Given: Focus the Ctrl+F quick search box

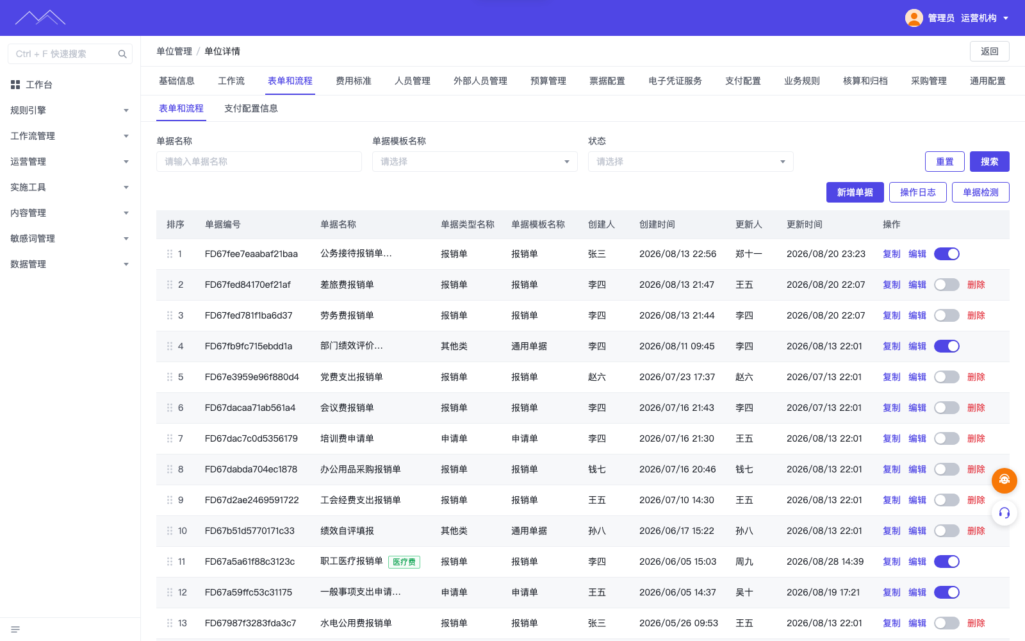Looking at the screenshot, I should coord(70,54).
